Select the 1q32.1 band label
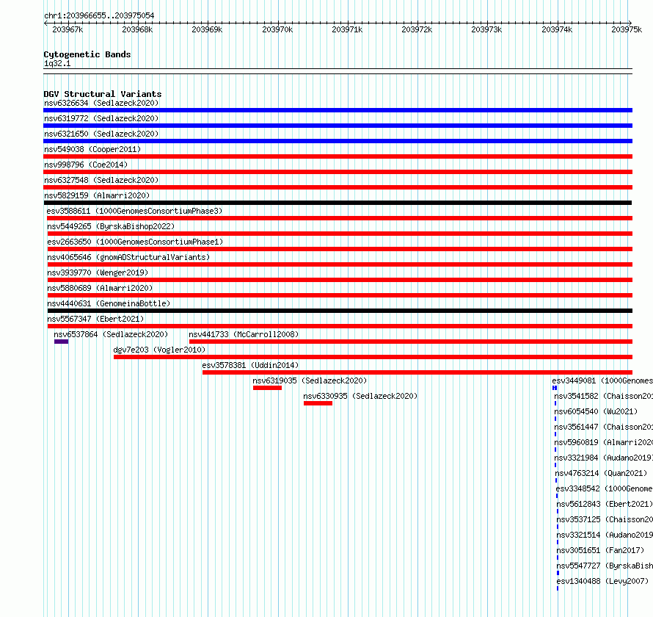 pyautogui.click(x=57, y=63)
